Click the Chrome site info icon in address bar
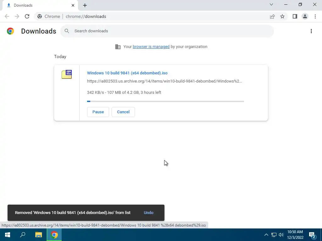This screenshot has height=241, width=322. click(x=40, y=16)
